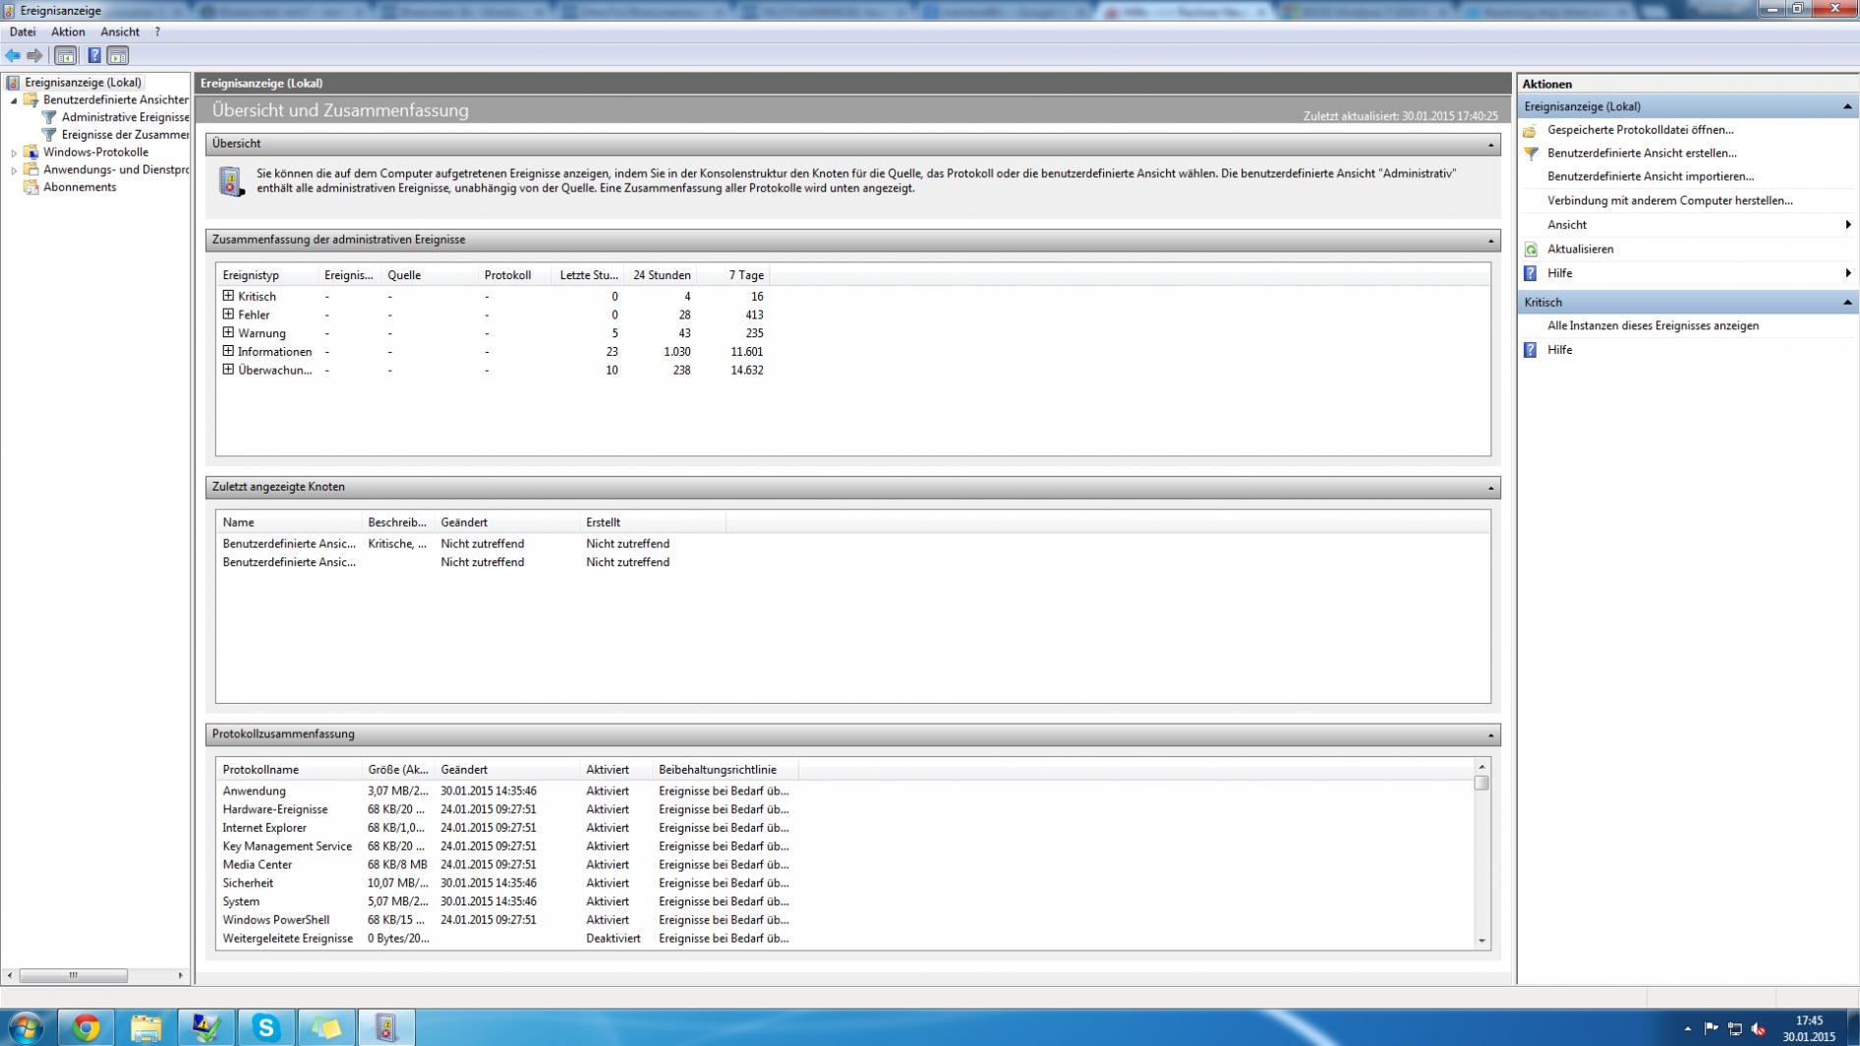The height and width of the screenshot is (1046, 1860).
Task: Click Verbindung mit anderem Computer herstellen
Action: 1670,201
